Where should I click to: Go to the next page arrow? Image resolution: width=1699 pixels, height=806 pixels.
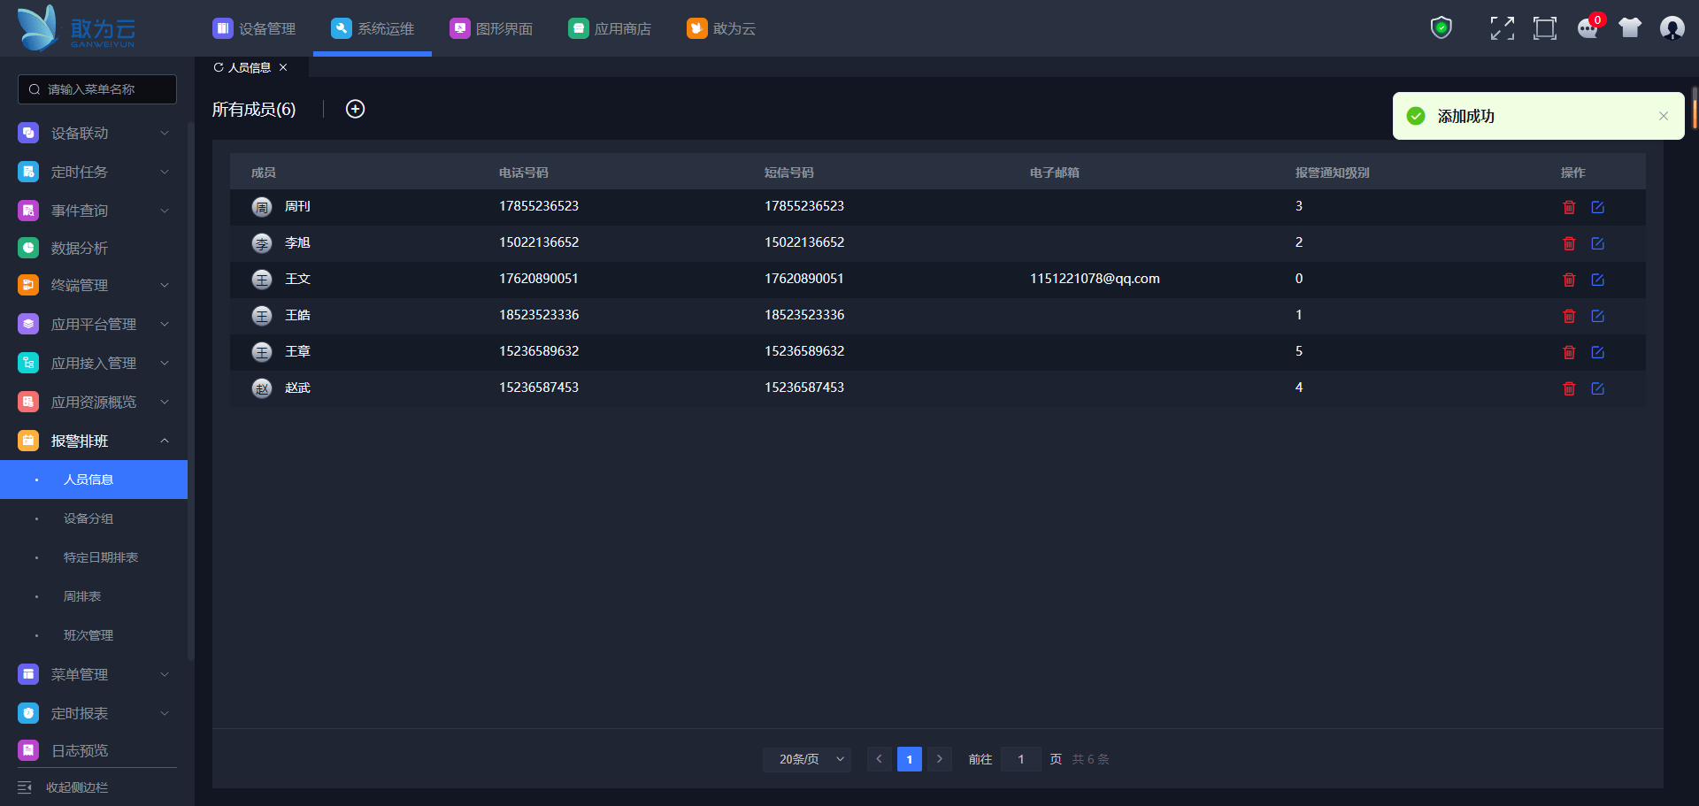(940, 759)
